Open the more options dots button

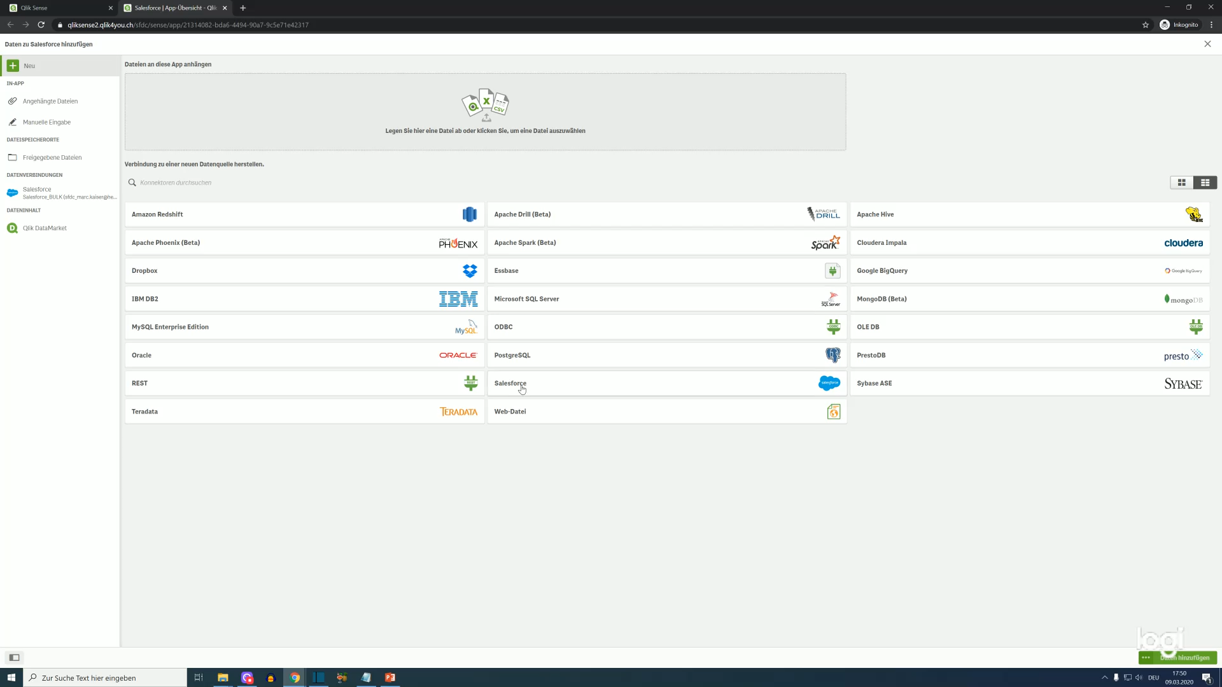(1146, 658)
